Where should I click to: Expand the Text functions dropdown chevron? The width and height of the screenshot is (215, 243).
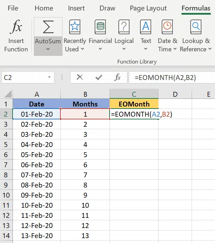[x=146, y=49]
